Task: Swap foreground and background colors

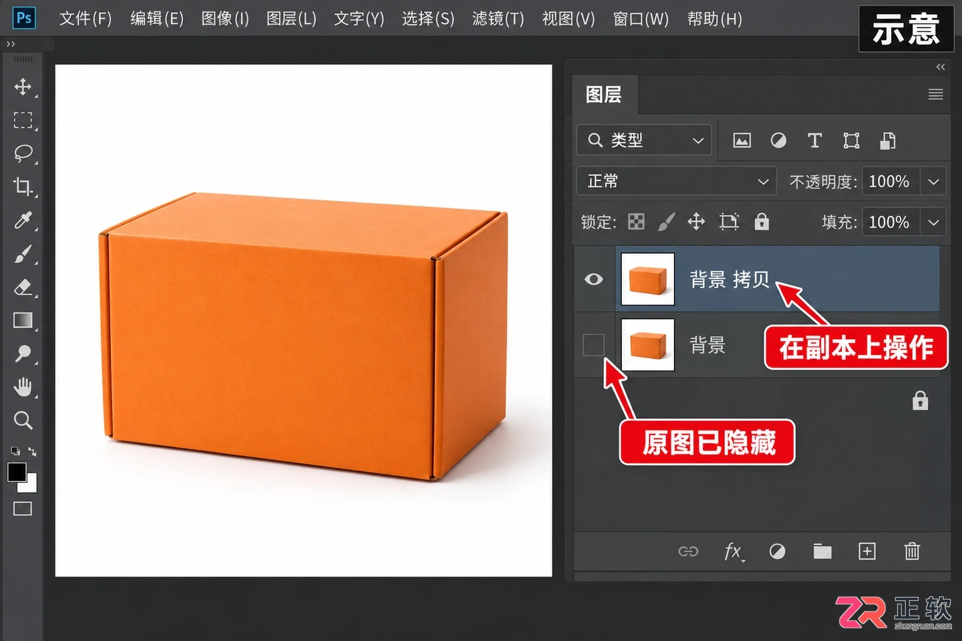Action: click(x=31, y=452)
